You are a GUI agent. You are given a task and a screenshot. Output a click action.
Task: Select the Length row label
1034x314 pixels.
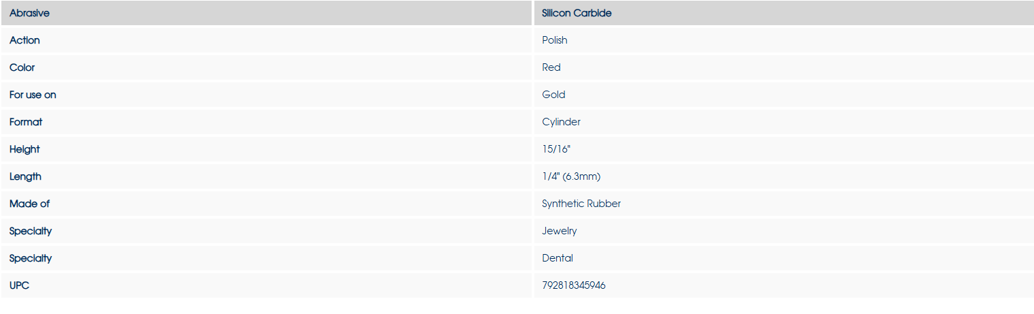[x=25, y=176]
